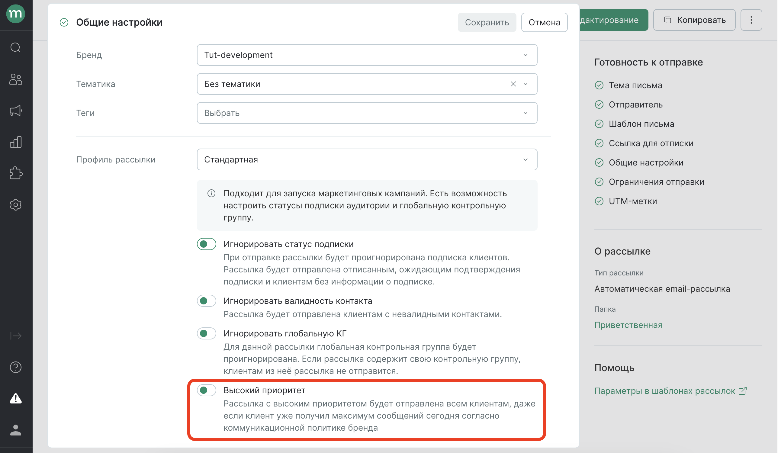
Task: Click the Игнорировать глобальную КГ label
Action: tap(285, 334)
